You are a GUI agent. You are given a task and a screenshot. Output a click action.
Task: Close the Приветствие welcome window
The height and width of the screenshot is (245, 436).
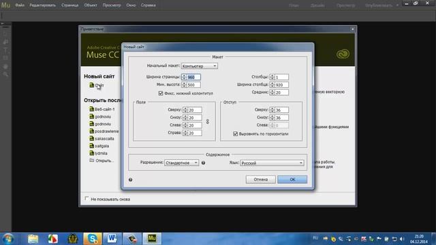click(353, 29)
